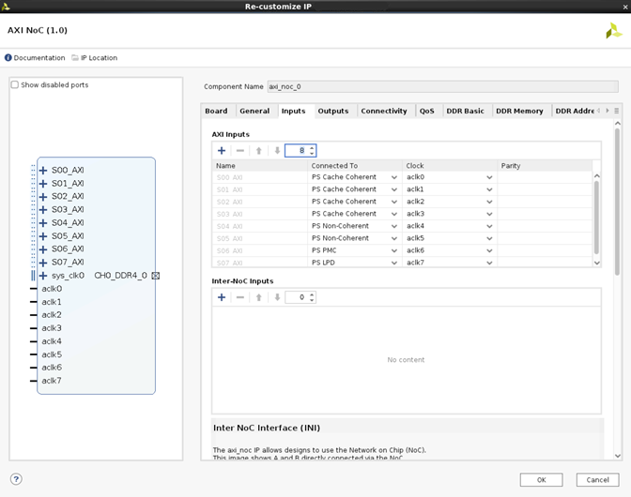Switch to the General tab
Screen dimensions: 631x497
[254, 111]
